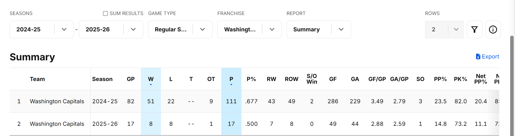Viewport: 515px width, 136px height.
Task: Enable the Sum Results checkbox
Action: [105, 13]
